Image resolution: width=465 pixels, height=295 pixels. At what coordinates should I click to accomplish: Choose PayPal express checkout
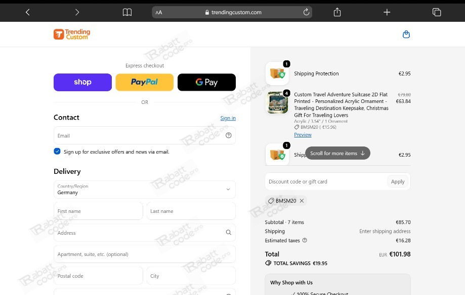coord(144,82)
